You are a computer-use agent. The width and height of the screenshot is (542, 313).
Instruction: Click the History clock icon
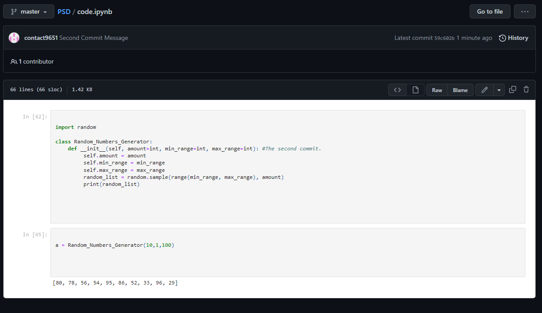coord(503,38)
